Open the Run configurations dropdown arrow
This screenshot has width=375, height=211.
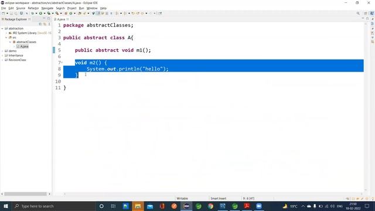click(x=45, y=13)
